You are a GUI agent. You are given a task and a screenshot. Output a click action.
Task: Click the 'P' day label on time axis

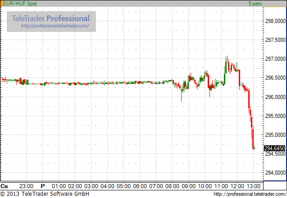click(43, 186)
